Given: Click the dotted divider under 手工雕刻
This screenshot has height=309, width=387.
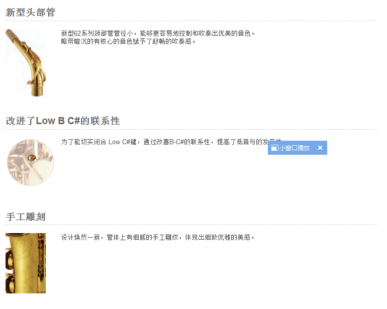Looking at the screenshot, I should pyautogui.click(x=191, y=225).
